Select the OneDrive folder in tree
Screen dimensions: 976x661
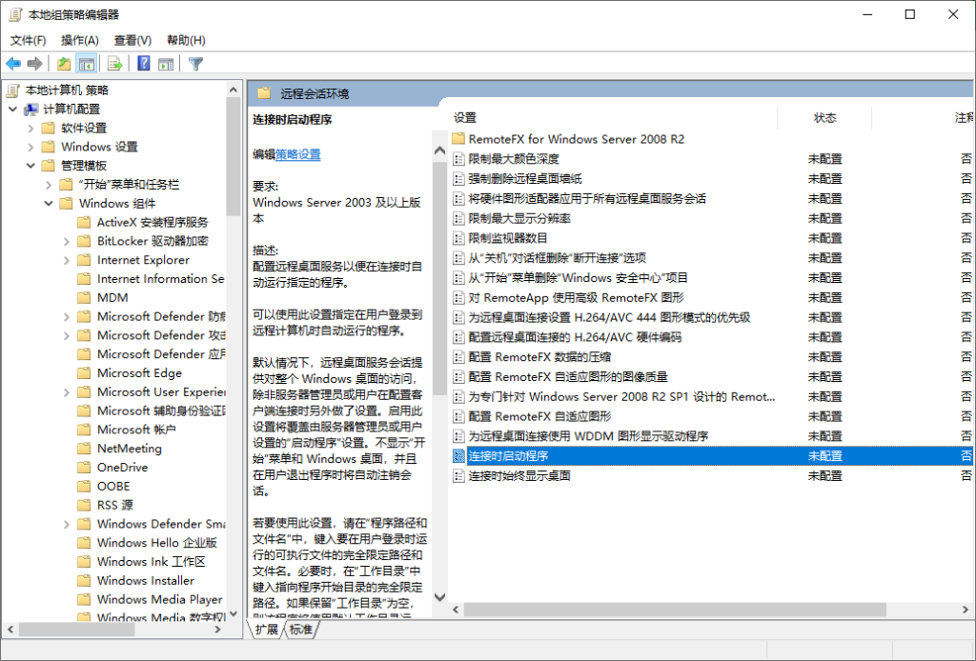click(x=122, y=468)
